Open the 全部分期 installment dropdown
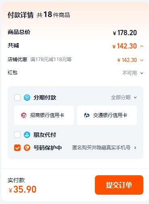The image size is (149, 204). 124,98
